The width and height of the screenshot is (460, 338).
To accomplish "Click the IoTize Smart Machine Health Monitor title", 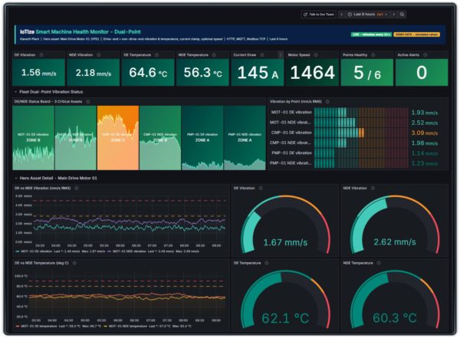I will click(x=80, y=31).
